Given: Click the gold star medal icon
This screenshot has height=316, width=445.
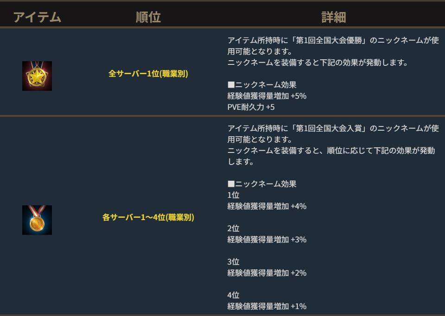Looking at the screenshot, I should (x=37, y=76).
